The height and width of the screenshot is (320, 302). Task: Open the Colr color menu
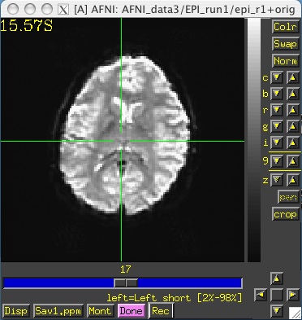click(x=285, y=27)
